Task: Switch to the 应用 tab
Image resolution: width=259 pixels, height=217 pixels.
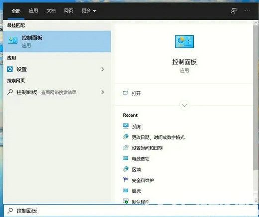Action: [33, 11]
